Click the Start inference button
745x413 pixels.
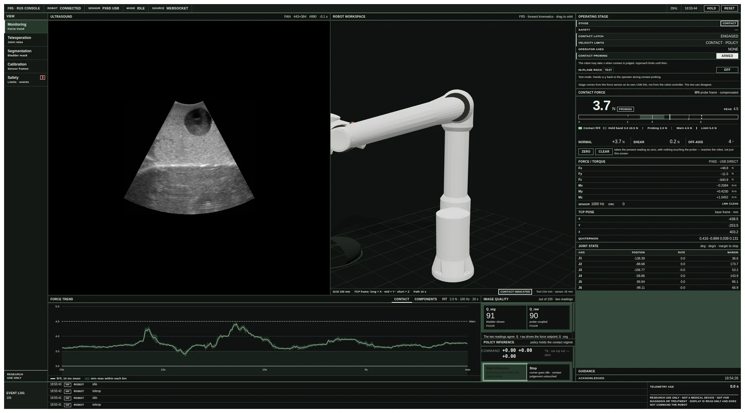coord(505,372)
